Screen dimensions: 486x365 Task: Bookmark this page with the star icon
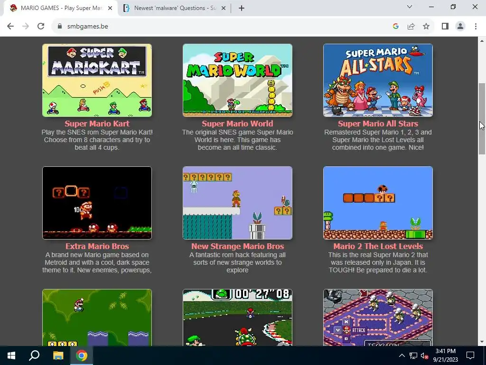coord(426,27)
